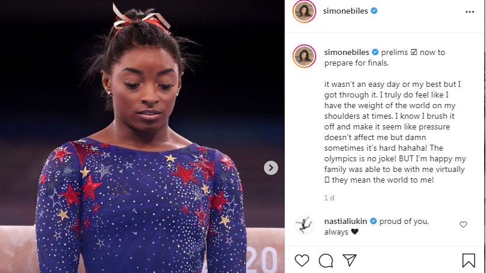Like the post with the heart icon
The image size is (486, 273).
coord(302,261)
